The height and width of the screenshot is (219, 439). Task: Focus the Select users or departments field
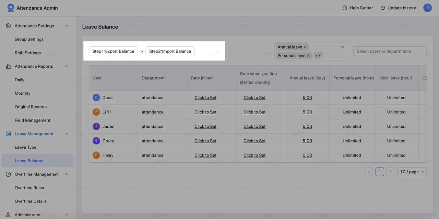coord(390,51)
